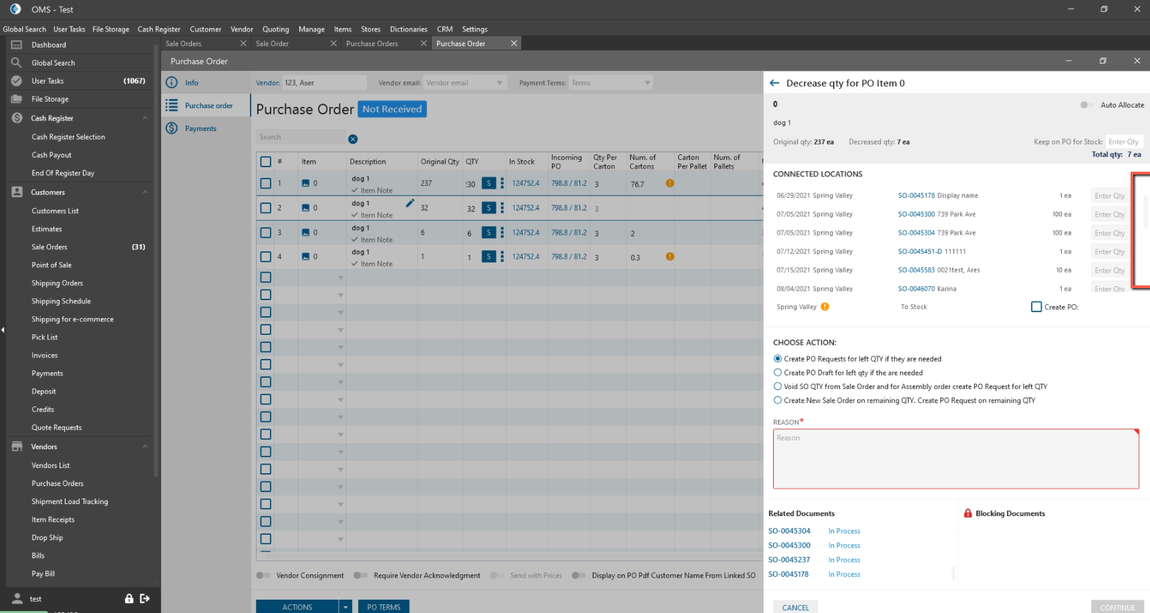Collapse the Vendors section

(145, 447)
